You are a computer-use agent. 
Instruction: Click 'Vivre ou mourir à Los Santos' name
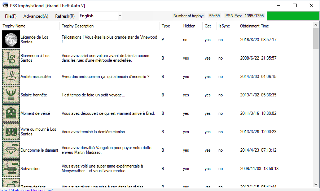click(38, 131)
